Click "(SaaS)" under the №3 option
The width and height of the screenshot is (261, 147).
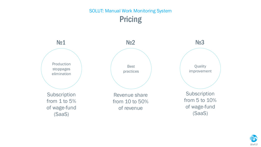[200, 113]
